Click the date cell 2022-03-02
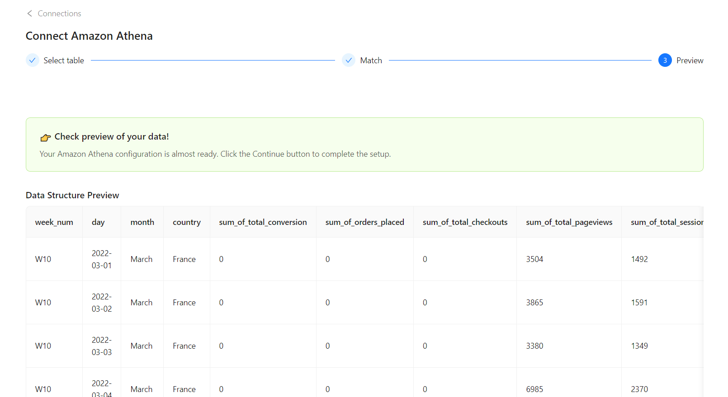 102,303
